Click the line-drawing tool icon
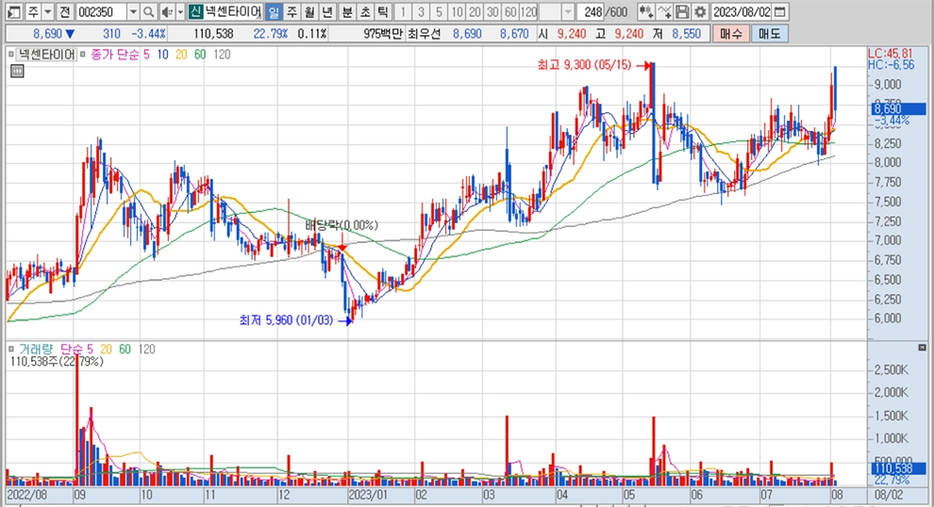 tap(664, 12)
